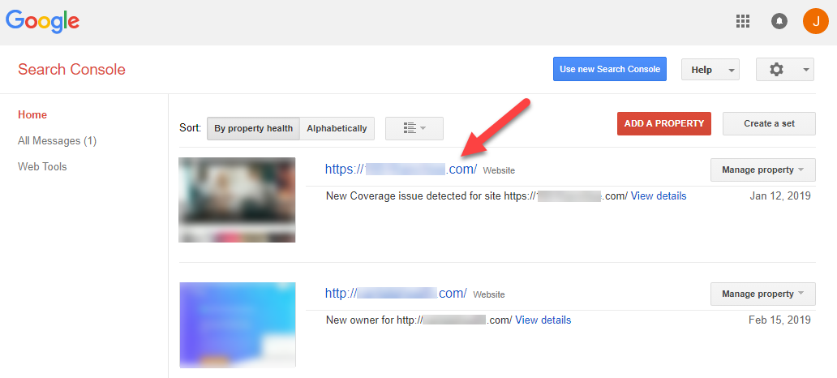Click the Feb 15, 2019 date

coord(779,320)
